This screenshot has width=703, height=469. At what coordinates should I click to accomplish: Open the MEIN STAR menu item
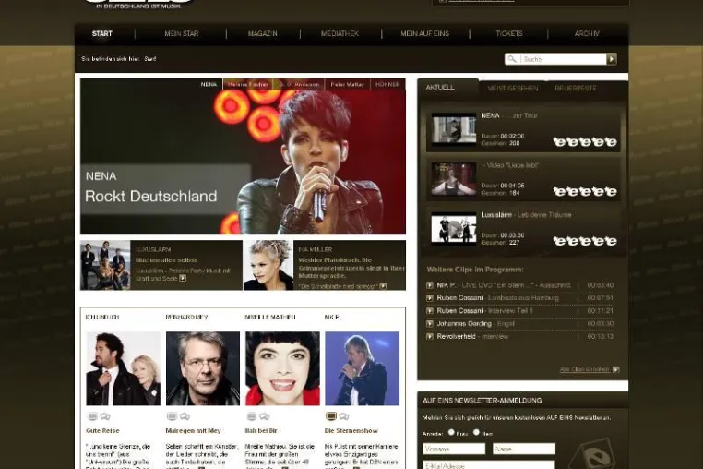point(182,33)
